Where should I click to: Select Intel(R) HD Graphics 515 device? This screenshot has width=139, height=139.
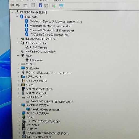(45, 109)
